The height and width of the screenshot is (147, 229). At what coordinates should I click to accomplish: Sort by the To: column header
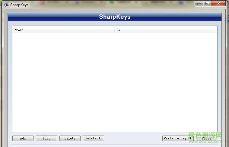[x=165, y=30]
